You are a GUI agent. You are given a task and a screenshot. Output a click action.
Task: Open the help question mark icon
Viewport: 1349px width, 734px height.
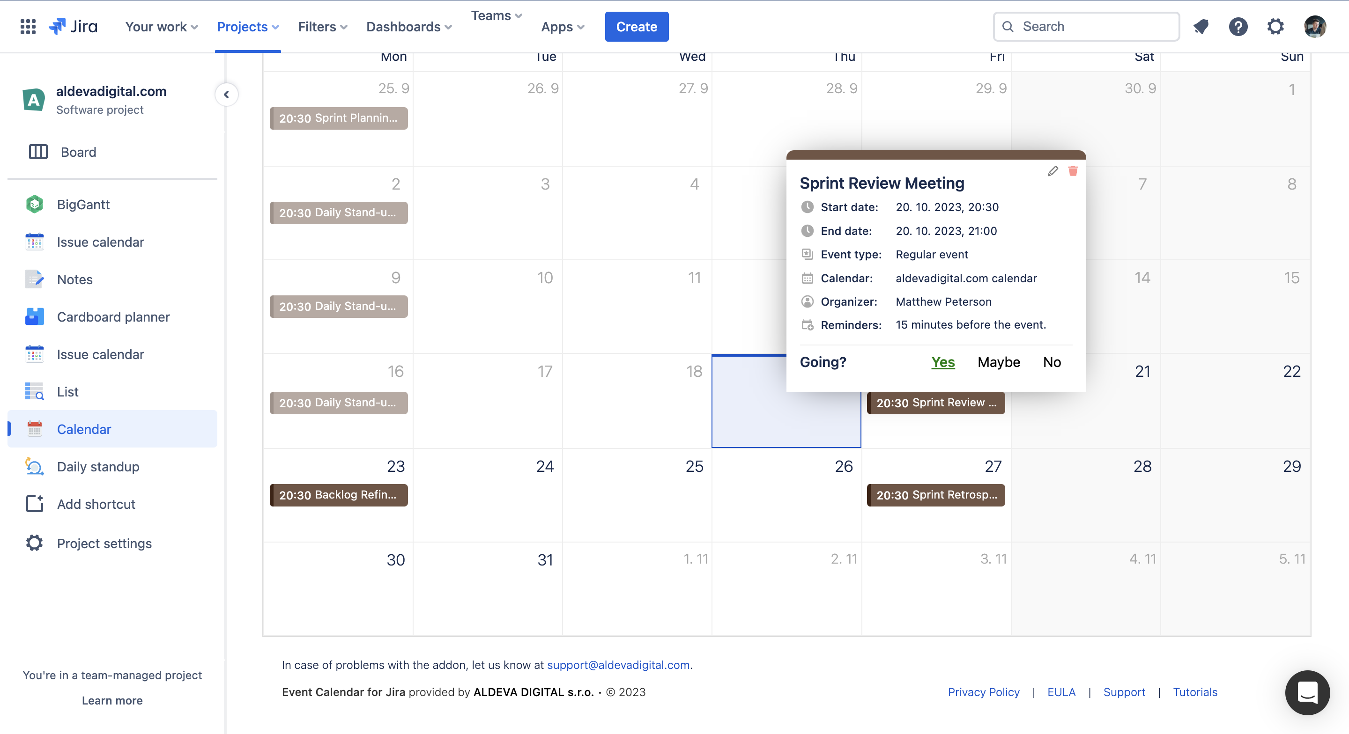pyautogui.click(x=1238, y=27)
